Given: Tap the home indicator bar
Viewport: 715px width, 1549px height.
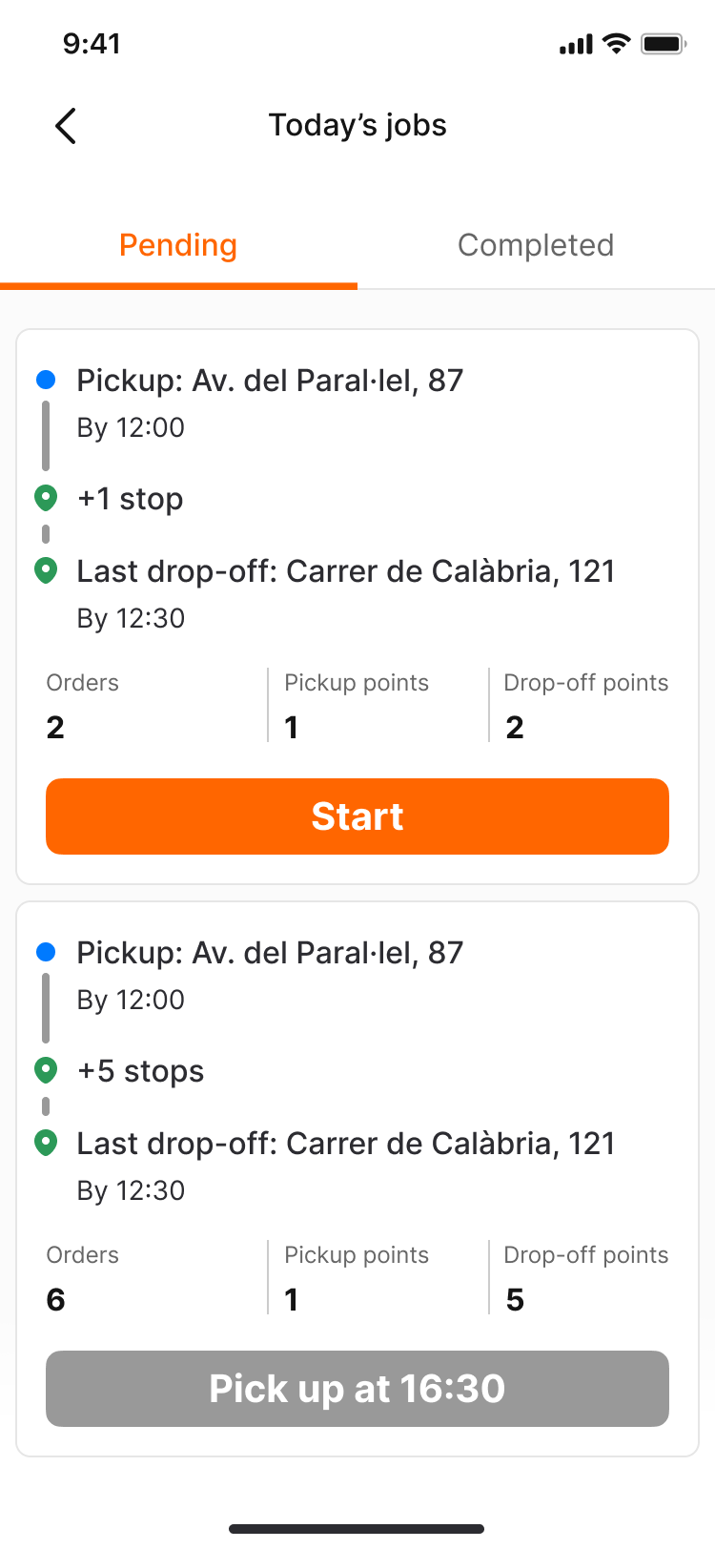Looking at the screenshot, I should tap(357, 1529).
